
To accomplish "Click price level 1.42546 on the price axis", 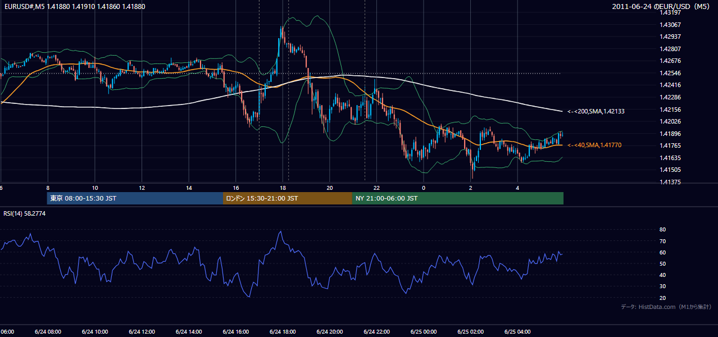I will [670, 73].
